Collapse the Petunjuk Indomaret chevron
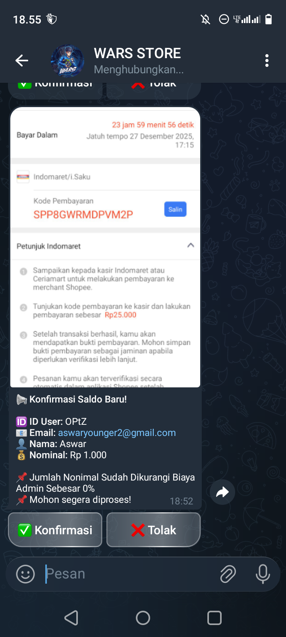 pos(191,245)
